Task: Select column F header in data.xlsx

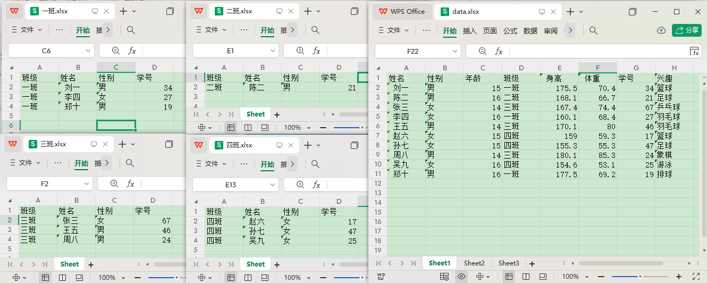Action: coord(597,68)
